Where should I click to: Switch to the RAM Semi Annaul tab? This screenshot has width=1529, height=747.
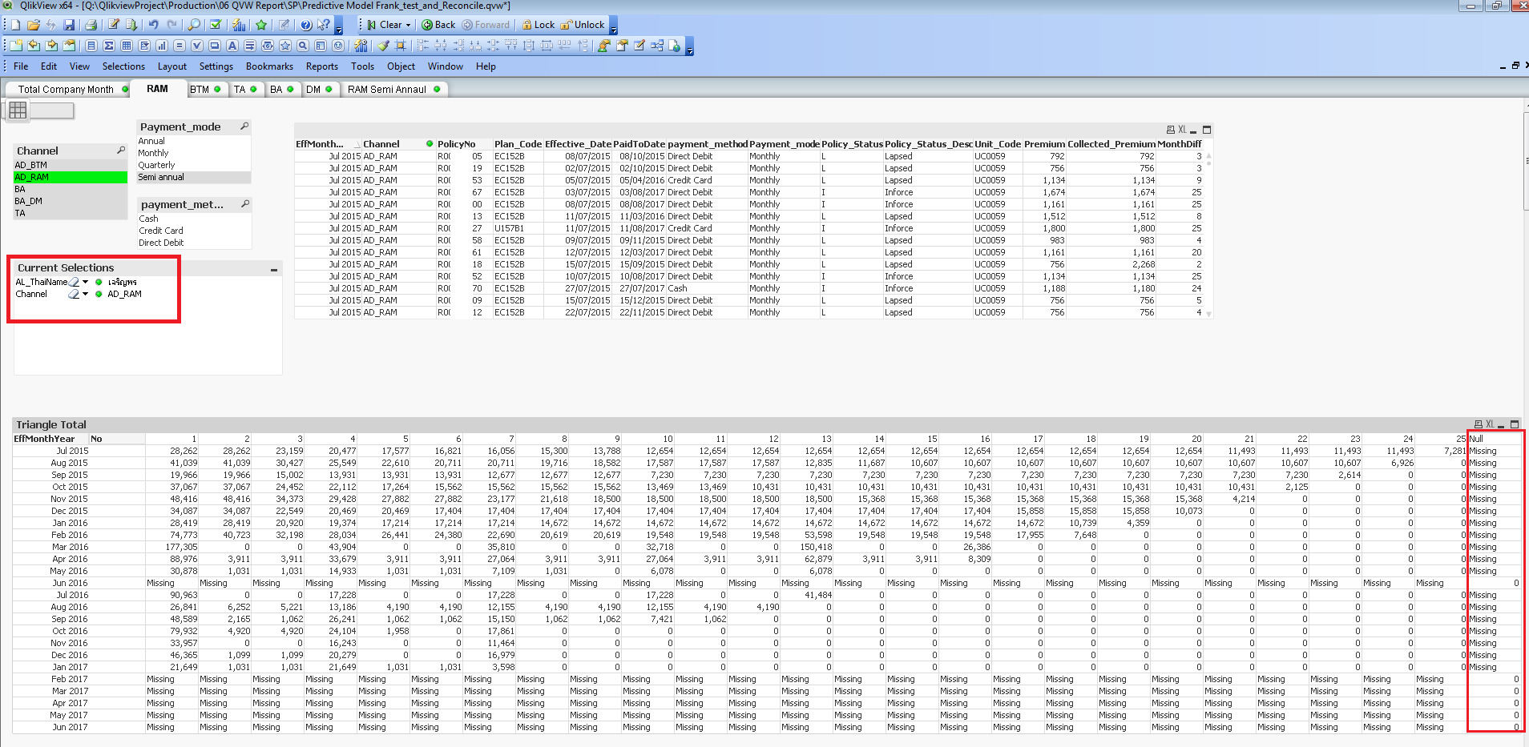pyautogui.click(x=387, y=90)
